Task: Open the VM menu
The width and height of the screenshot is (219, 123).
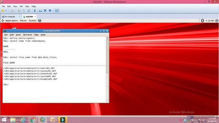Action: tap(21, 6)
